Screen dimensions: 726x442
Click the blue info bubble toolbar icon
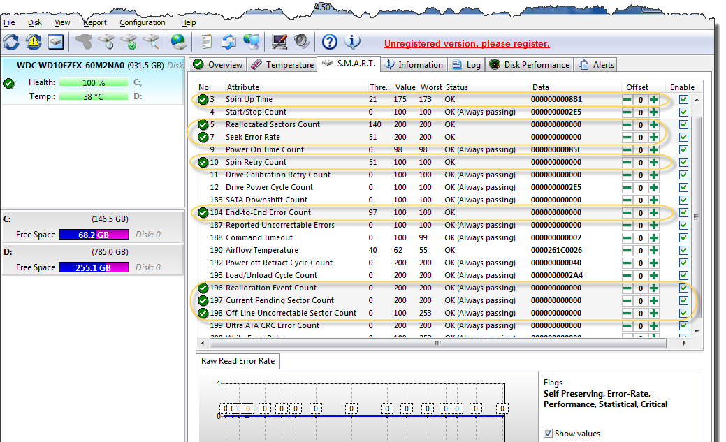coord(353,42)
